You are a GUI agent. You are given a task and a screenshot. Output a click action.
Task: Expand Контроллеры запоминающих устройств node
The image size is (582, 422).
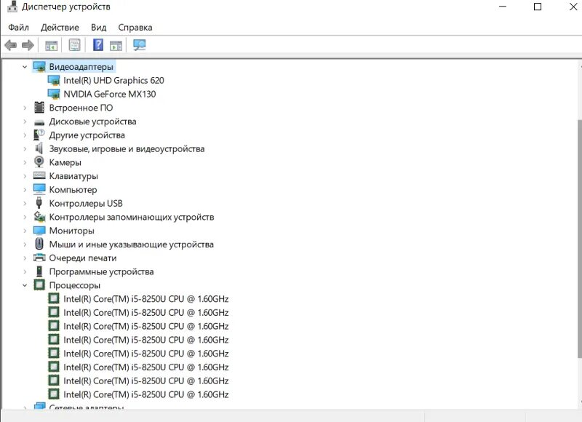click(25, 217)
